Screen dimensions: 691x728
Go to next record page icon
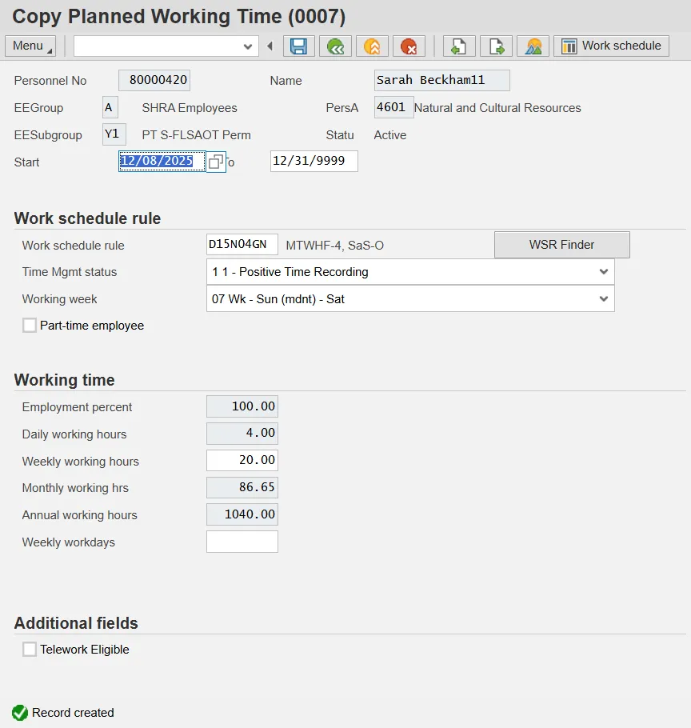[496, 46]
